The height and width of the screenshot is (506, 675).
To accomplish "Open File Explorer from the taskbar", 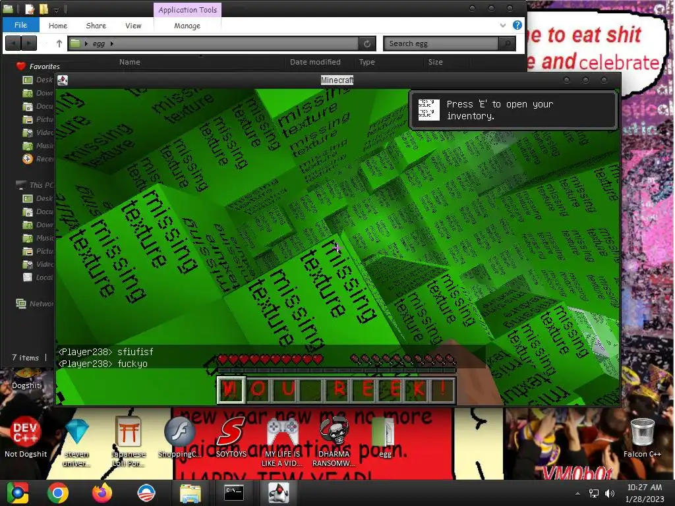I will point(190,493).
